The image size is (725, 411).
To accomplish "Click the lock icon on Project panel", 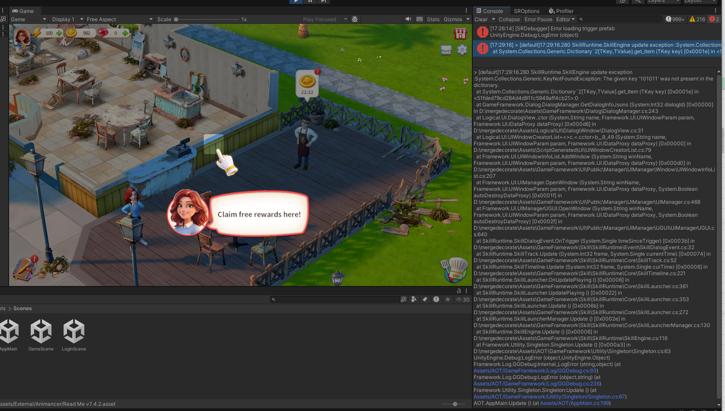I will (x=459, y=291).
